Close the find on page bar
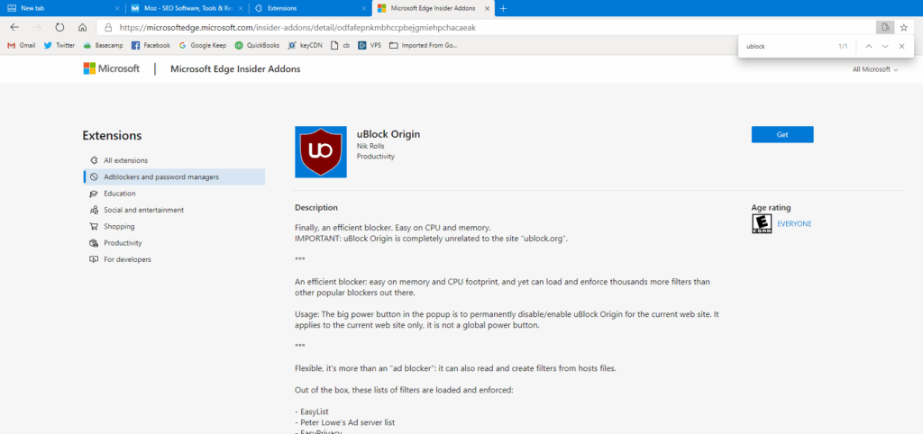Viewport: 923px width, 434px height. (x=901, y=46)
